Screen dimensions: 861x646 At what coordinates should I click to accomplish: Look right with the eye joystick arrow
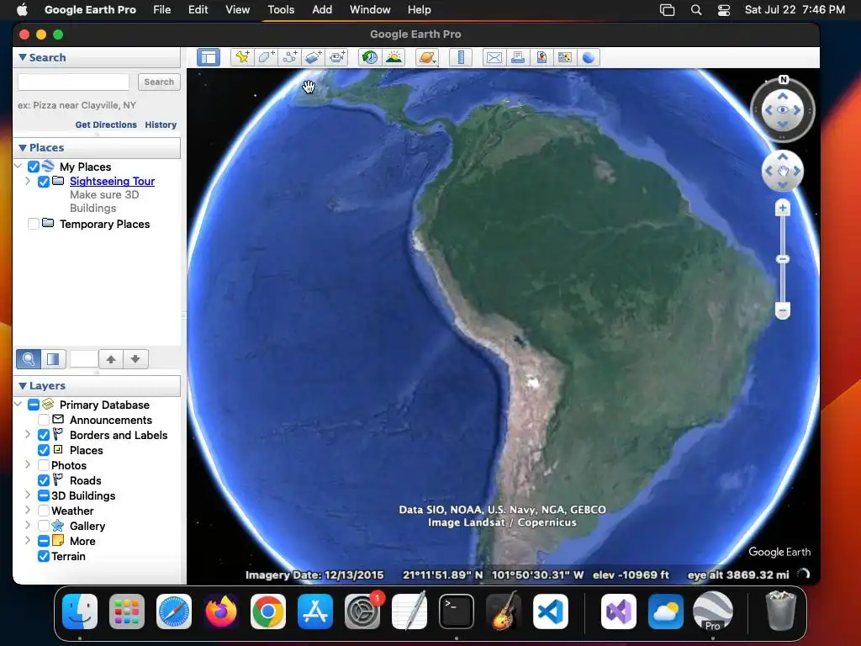(797, 110)
